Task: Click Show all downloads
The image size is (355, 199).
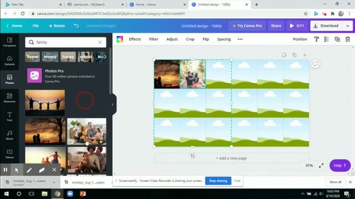Action: tap(335, 182)
